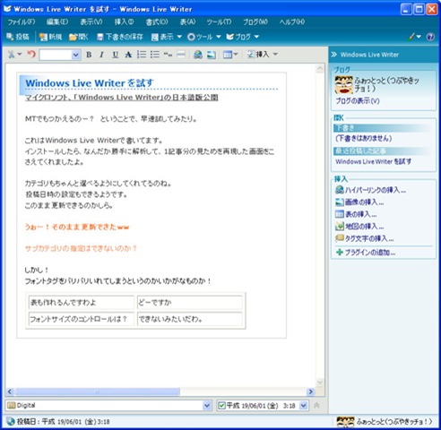The width and height of the screenshot is (441, 430).
Task: Click the ブログの表示(V) link
Action: [x=358, y=101]
